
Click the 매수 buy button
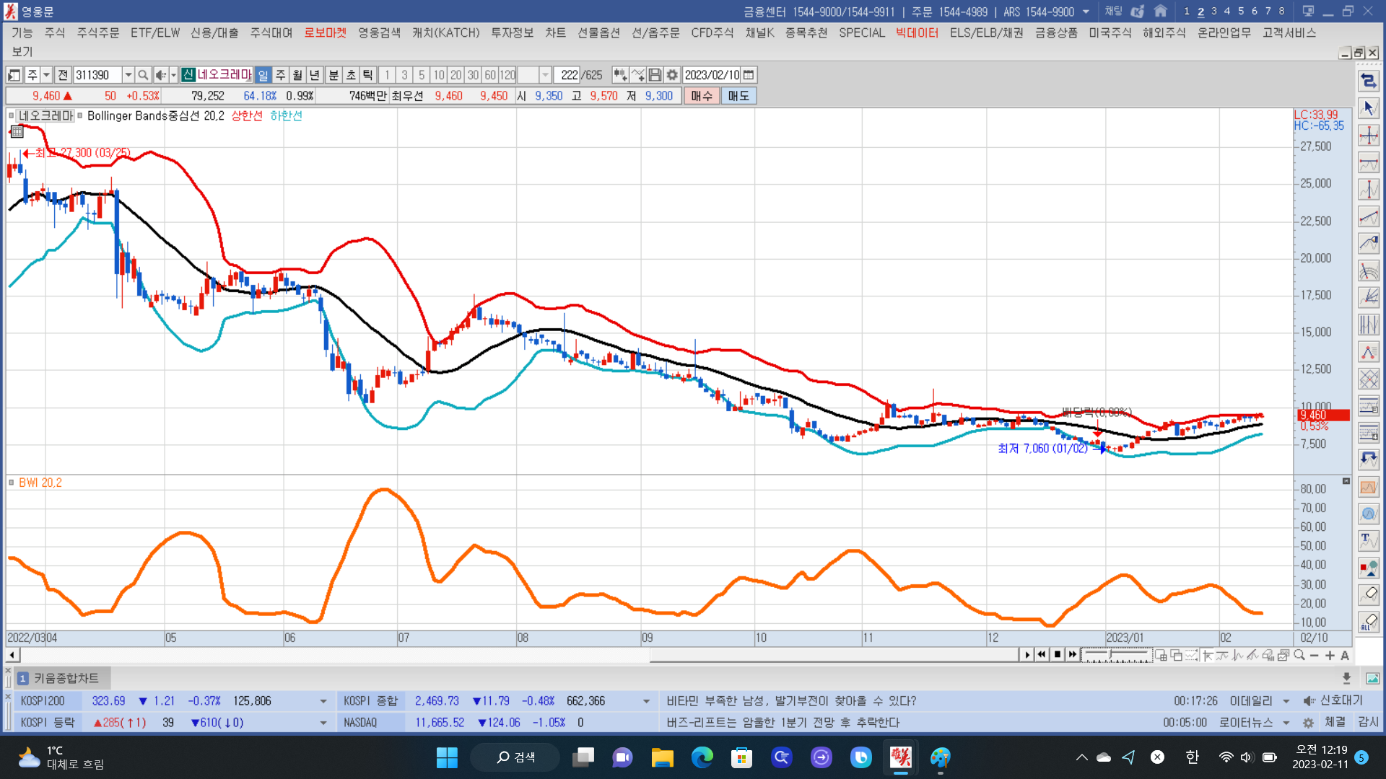[x=701, y=96]
